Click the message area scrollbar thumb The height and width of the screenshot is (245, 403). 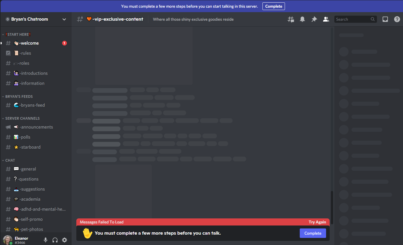coord(332,207)
